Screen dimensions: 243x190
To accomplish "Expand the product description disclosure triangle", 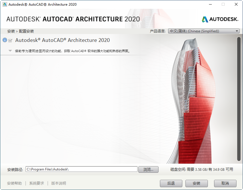I will (x=10, y=51).
